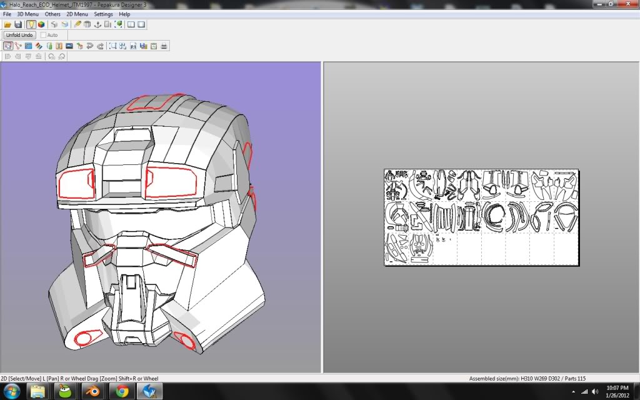
Task: Expand the Help menu
Action: (124, 14)
